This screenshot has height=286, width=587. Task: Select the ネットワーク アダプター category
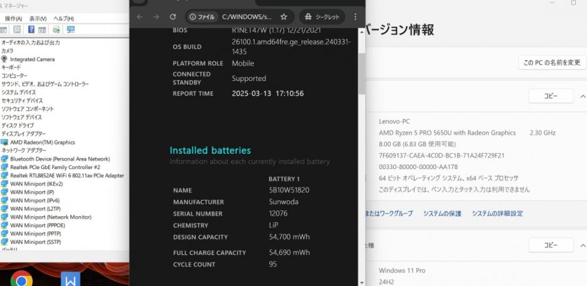23,150
